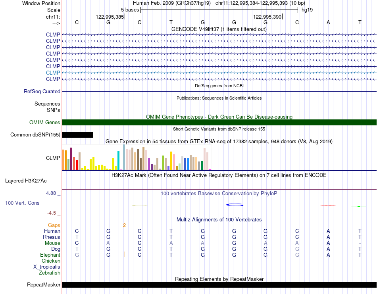Click the red PhyloP conservation mark
This screenshot has height=294, width=377.
(x=328, y=206)
